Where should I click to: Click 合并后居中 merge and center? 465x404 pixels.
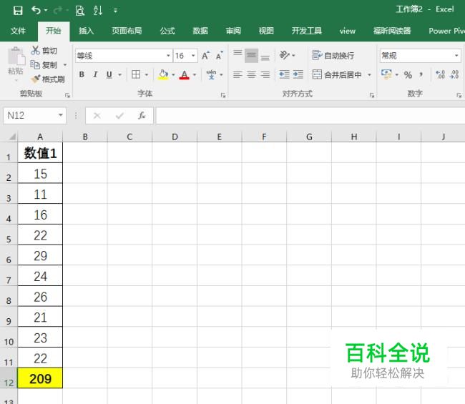tap(337, 74)
